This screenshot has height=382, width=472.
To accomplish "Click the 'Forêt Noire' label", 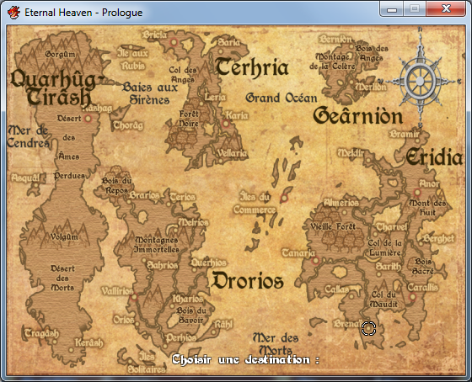I will pyautogui.click(x=189, y=119).
